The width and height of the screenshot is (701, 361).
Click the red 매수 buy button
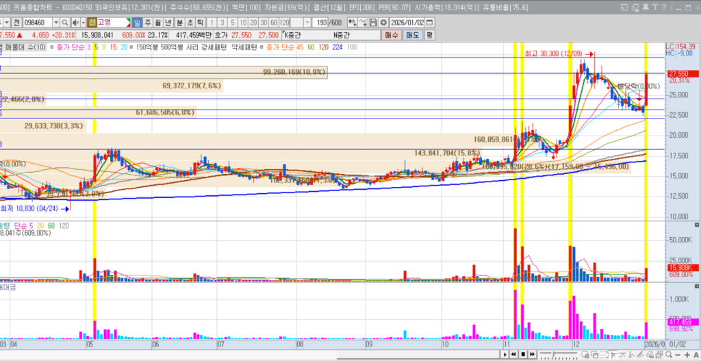(x=392, y=34)
